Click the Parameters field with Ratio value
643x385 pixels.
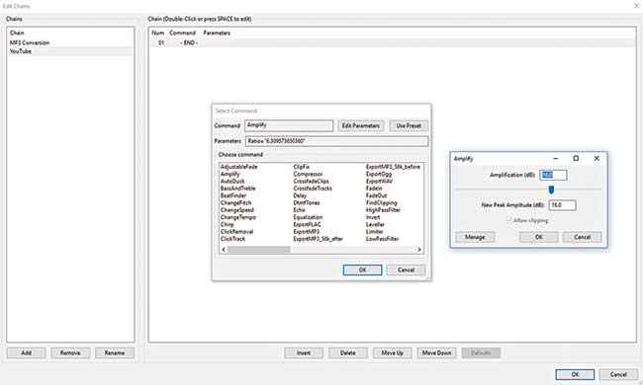(x=336, y=141)
